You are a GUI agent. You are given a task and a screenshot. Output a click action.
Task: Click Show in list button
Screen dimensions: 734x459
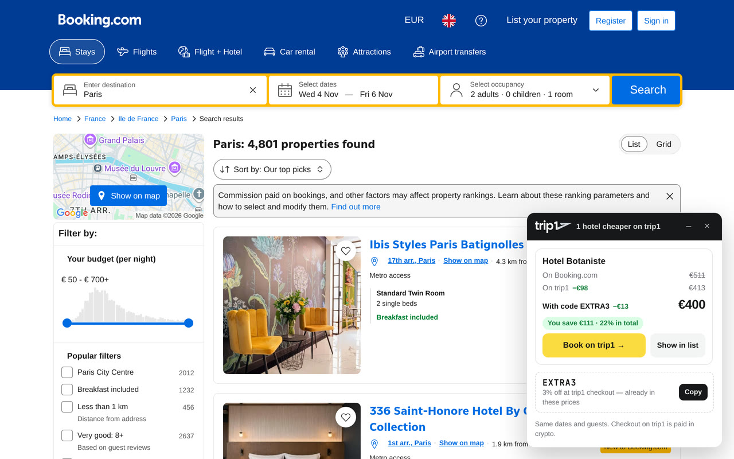pos(677,345)
